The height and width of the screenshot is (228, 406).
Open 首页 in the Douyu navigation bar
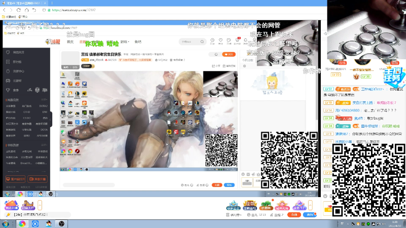pyautogui.click(x=70, y=42)
